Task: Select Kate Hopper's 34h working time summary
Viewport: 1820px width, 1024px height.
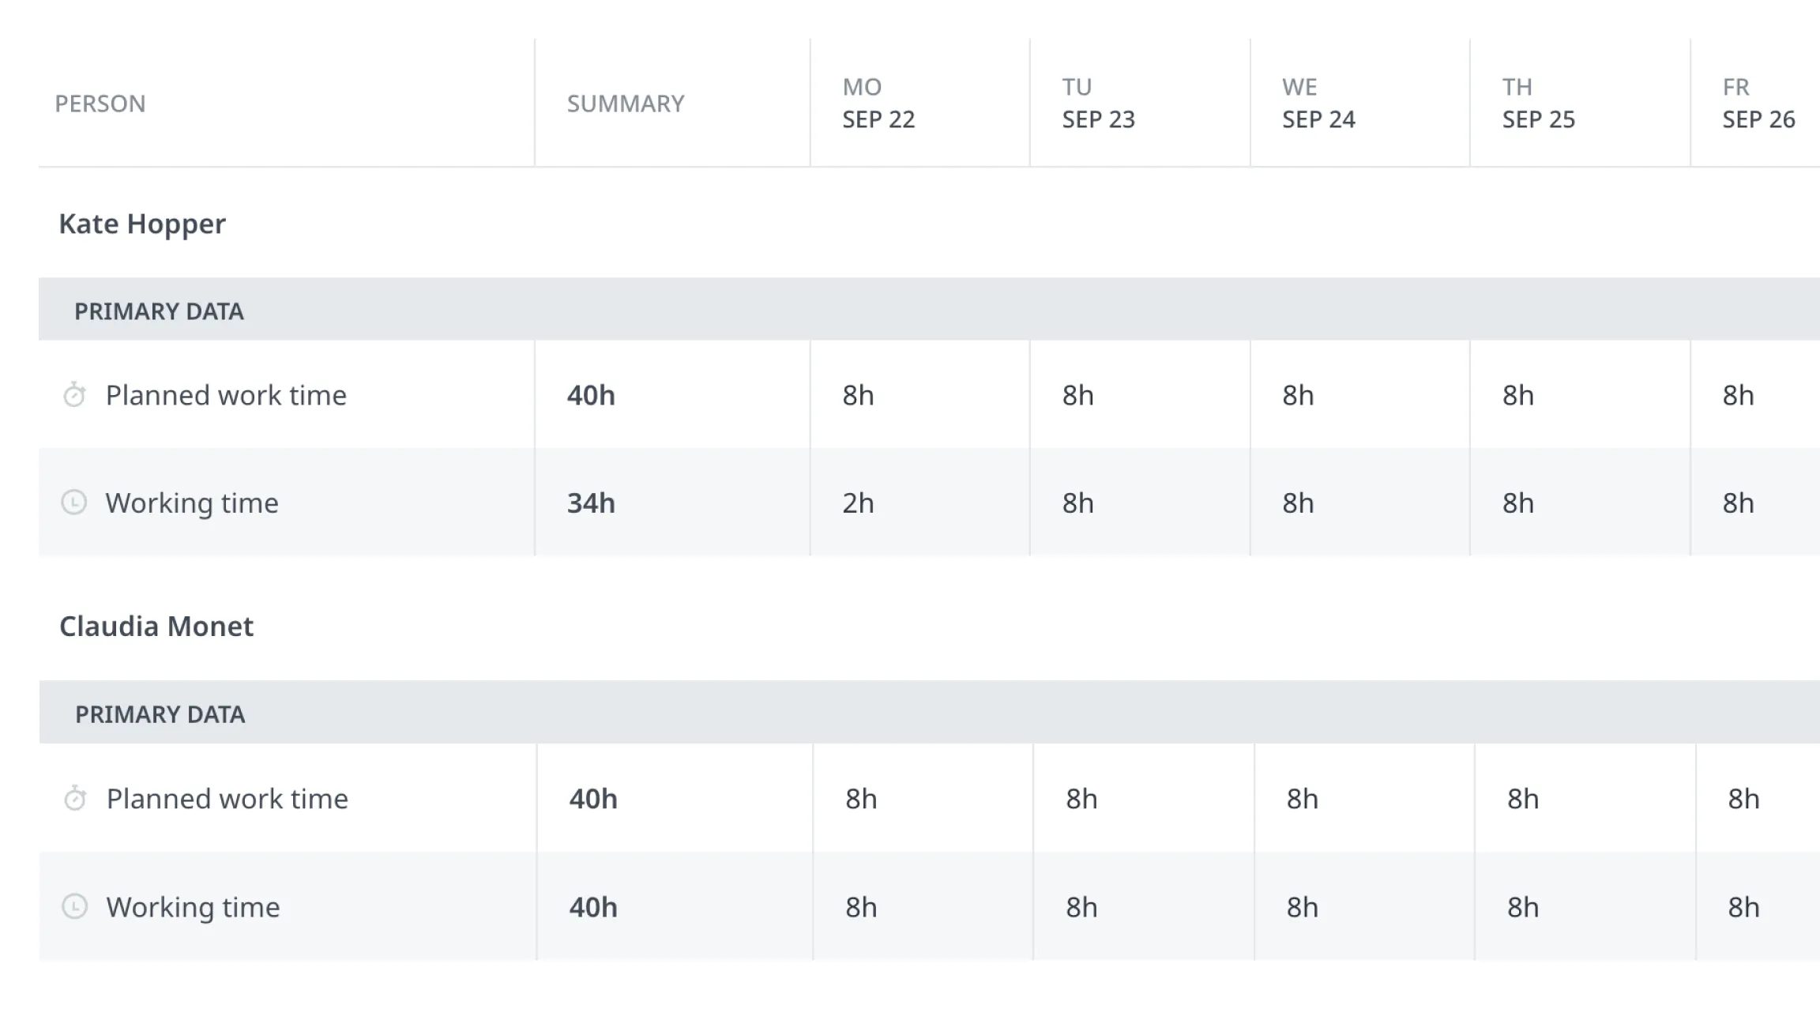Action: [591, 503]
